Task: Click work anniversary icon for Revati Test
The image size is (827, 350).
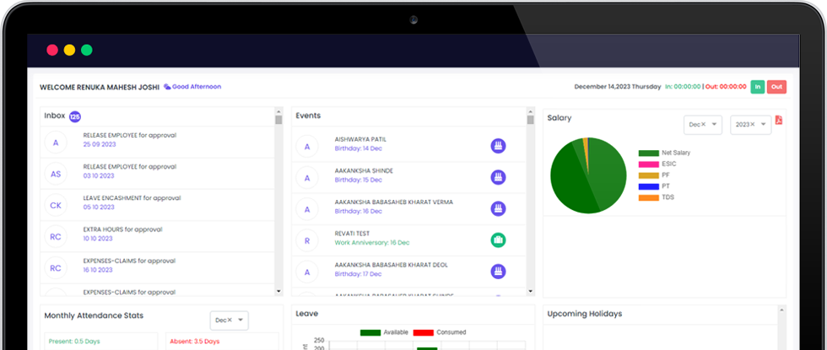Action: point(498,240)
